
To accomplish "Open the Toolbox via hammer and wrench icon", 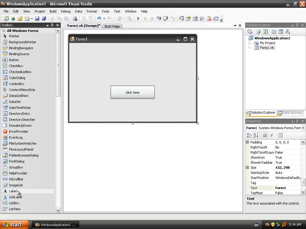I will point(202,18).
